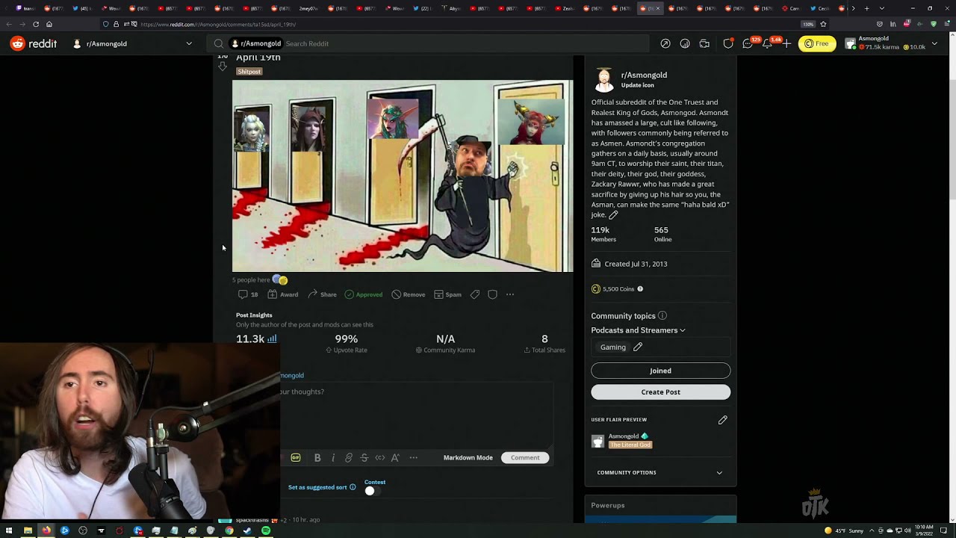Click the yellow Free coins button

(x=817, y=43)
